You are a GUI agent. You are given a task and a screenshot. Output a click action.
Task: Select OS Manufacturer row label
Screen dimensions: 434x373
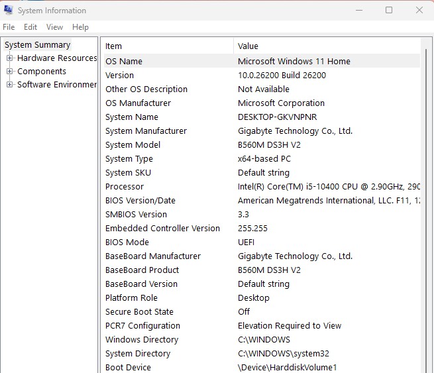[138, 103]
